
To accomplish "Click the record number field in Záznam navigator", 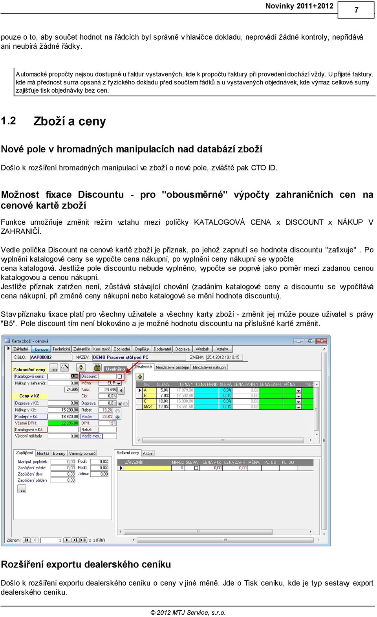I will [51, 540].
